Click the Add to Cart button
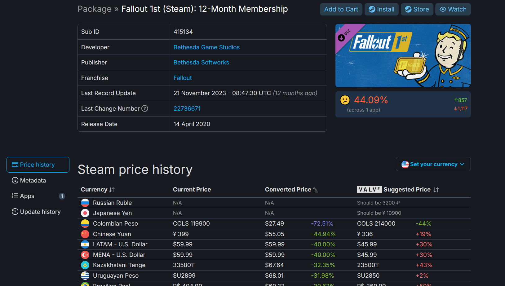This screenshot has height=286, width=505. 341,9
